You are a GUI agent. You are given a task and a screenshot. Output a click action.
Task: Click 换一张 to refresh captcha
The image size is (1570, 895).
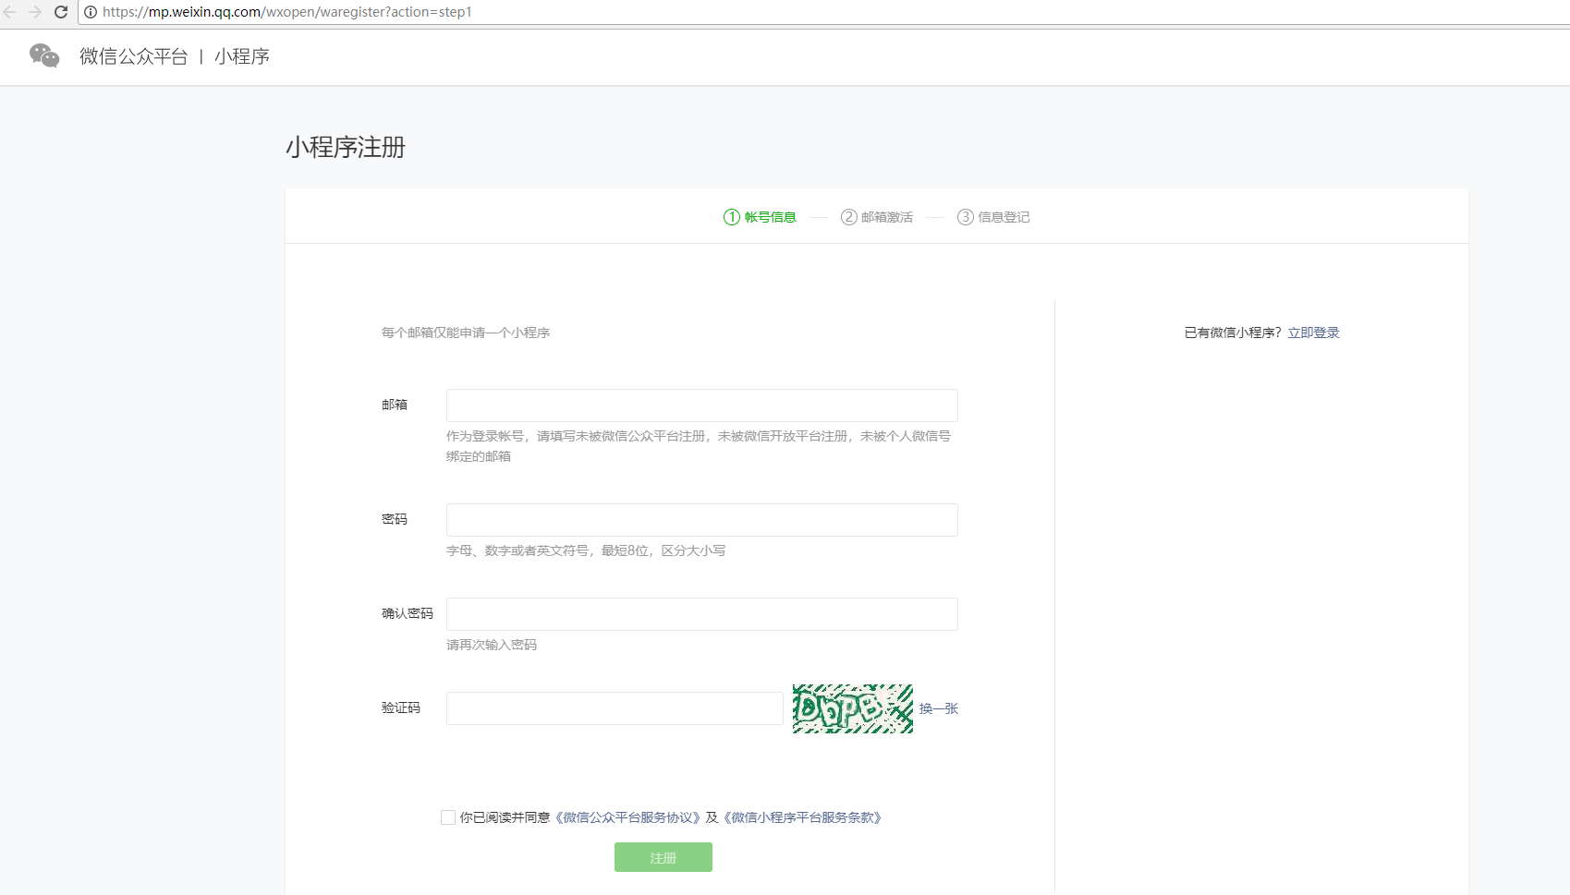click(939, 708)
